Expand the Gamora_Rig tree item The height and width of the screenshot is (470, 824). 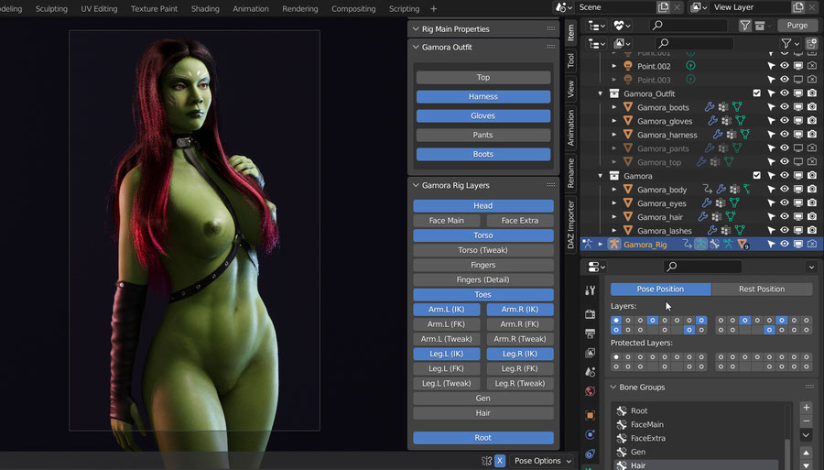600,244
